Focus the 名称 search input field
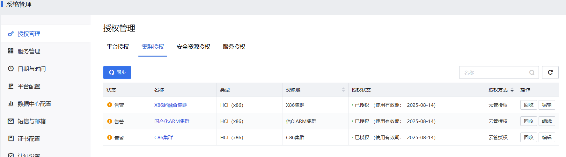Viewport: 566px width, 157px height. coord(494,72)
